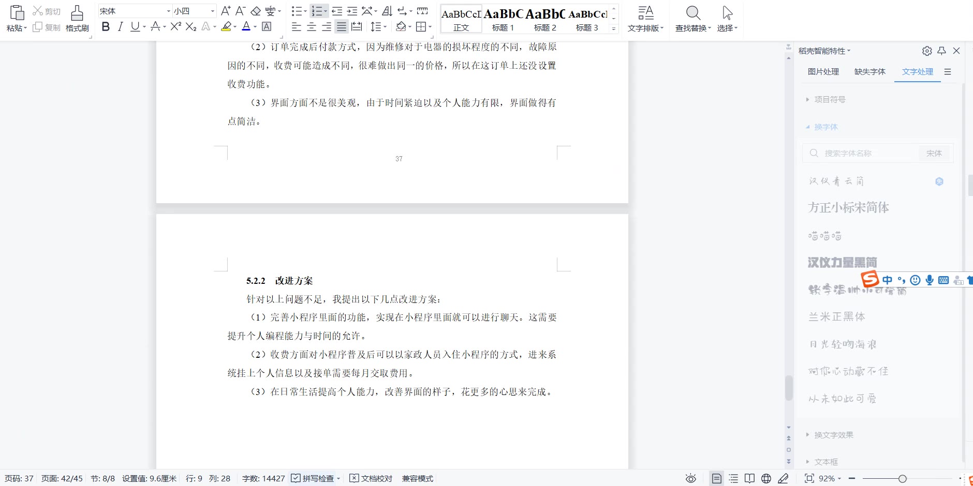Image resolution: width=973 pixels, height=486 pixels.
Task: Adjust the zoom slider handle
Action: pyautogui.click(x=903, y=479)
